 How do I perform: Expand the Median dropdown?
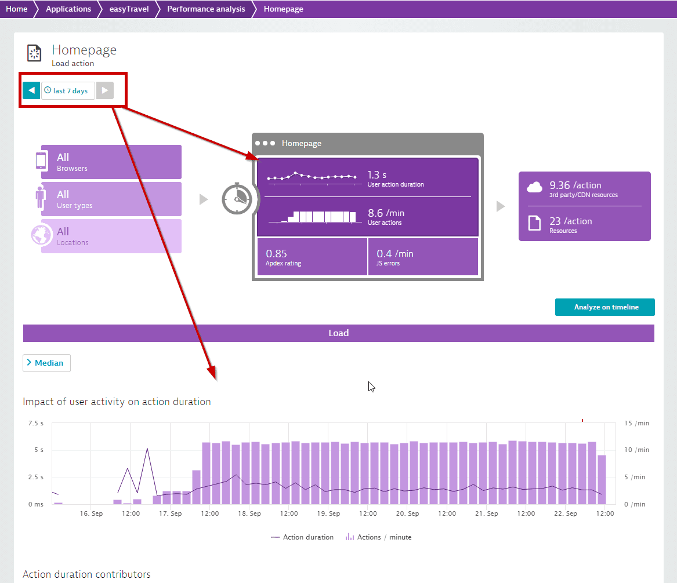coord(46,363)
